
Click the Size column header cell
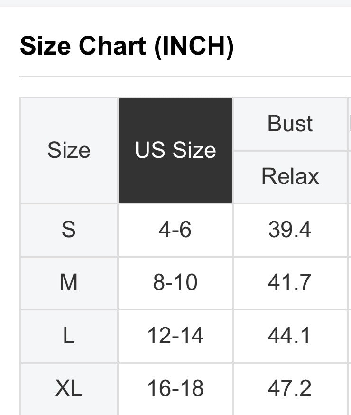tap(69, 150)
